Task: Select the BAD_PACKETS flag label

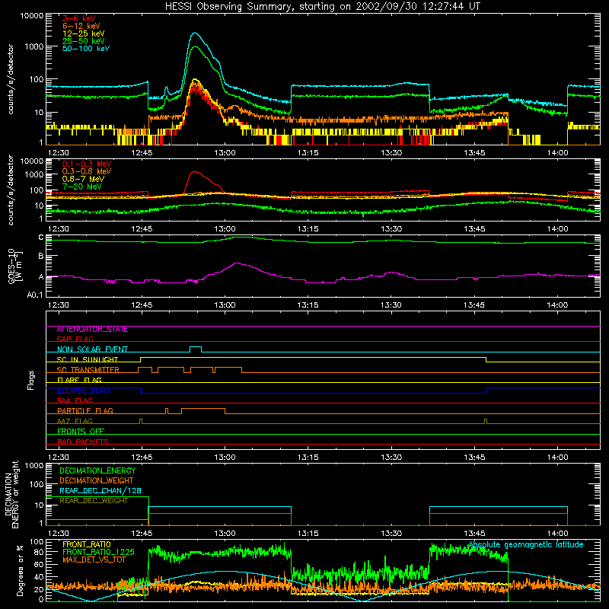Action: pos(83,442)
